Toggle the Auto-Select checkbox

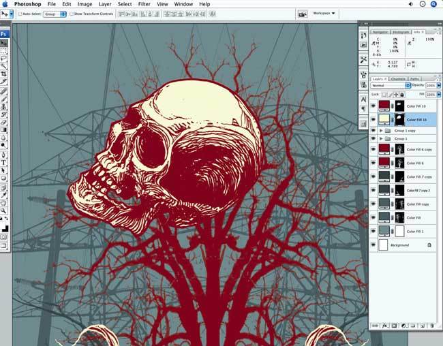20,14
